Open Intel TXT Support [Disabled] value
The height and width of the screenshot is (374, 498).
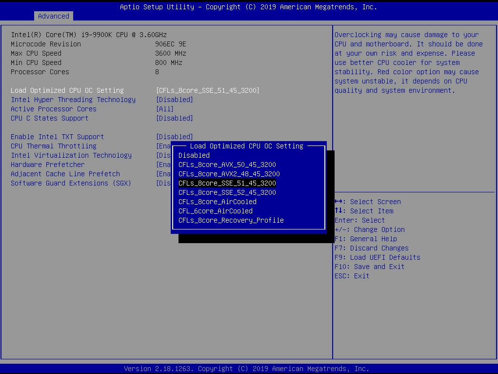click(x=174, y=137)
